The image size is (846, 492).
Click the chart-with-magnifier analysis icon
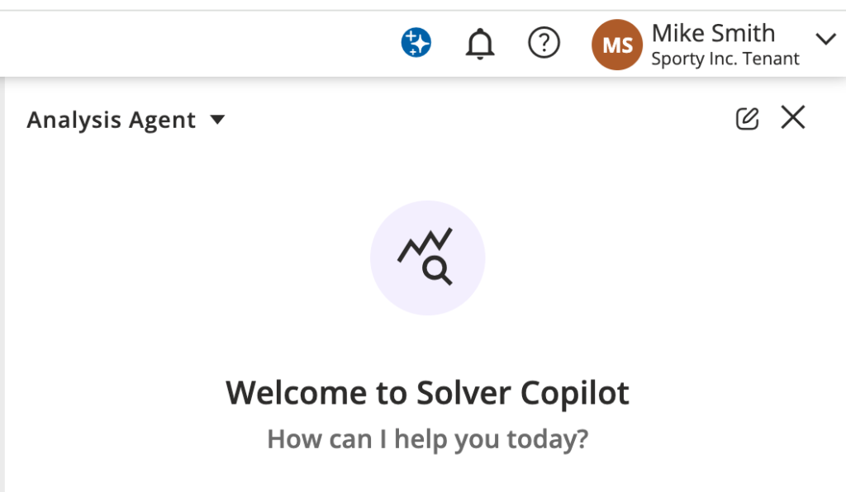426,257
